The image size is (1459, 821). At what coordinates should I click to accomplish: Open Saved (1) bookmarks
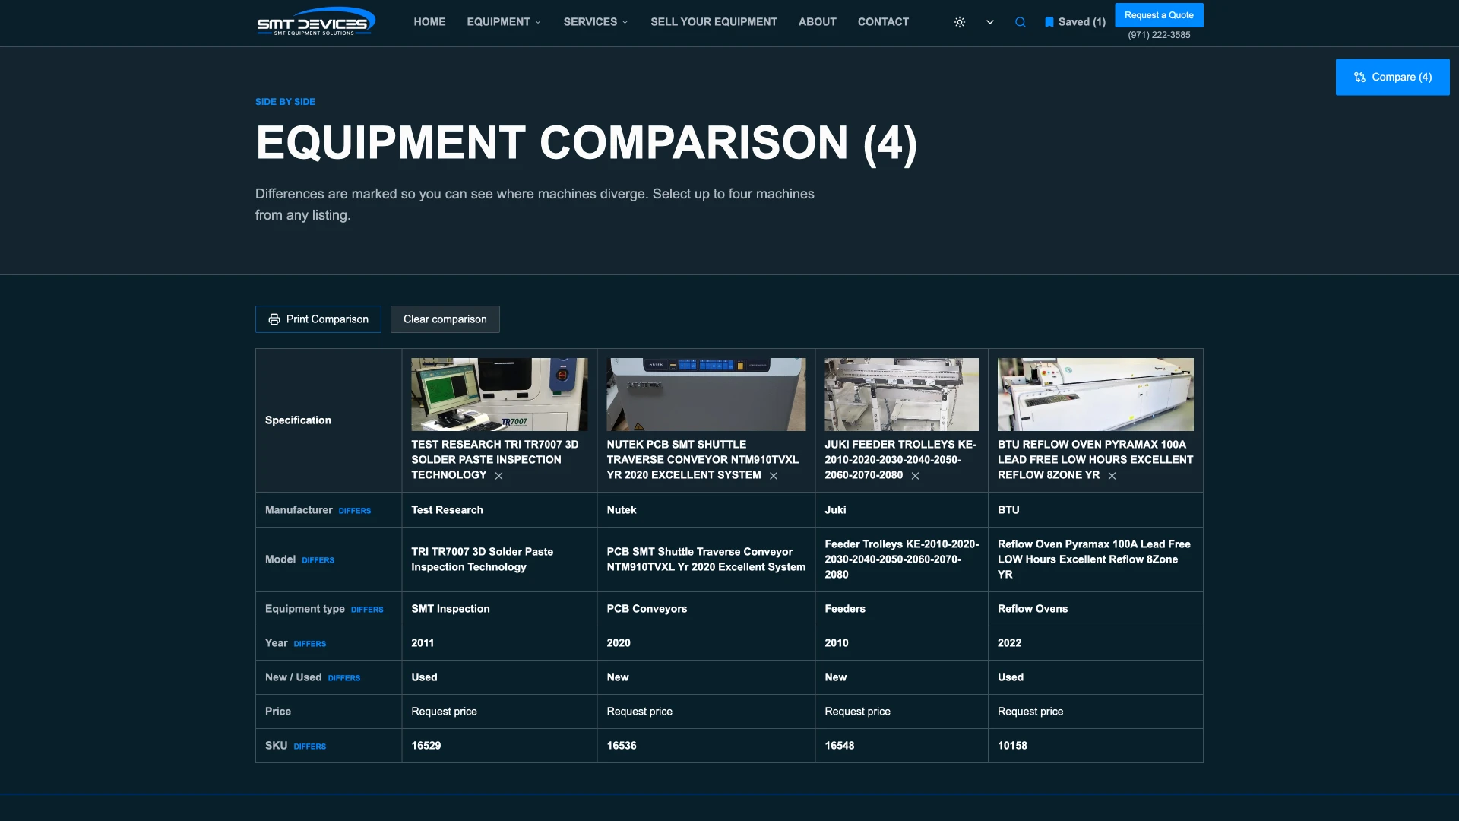click(x=1075, y=22)
